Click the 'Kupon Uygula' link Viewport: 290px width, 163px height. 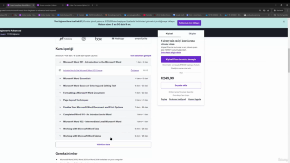194,99
